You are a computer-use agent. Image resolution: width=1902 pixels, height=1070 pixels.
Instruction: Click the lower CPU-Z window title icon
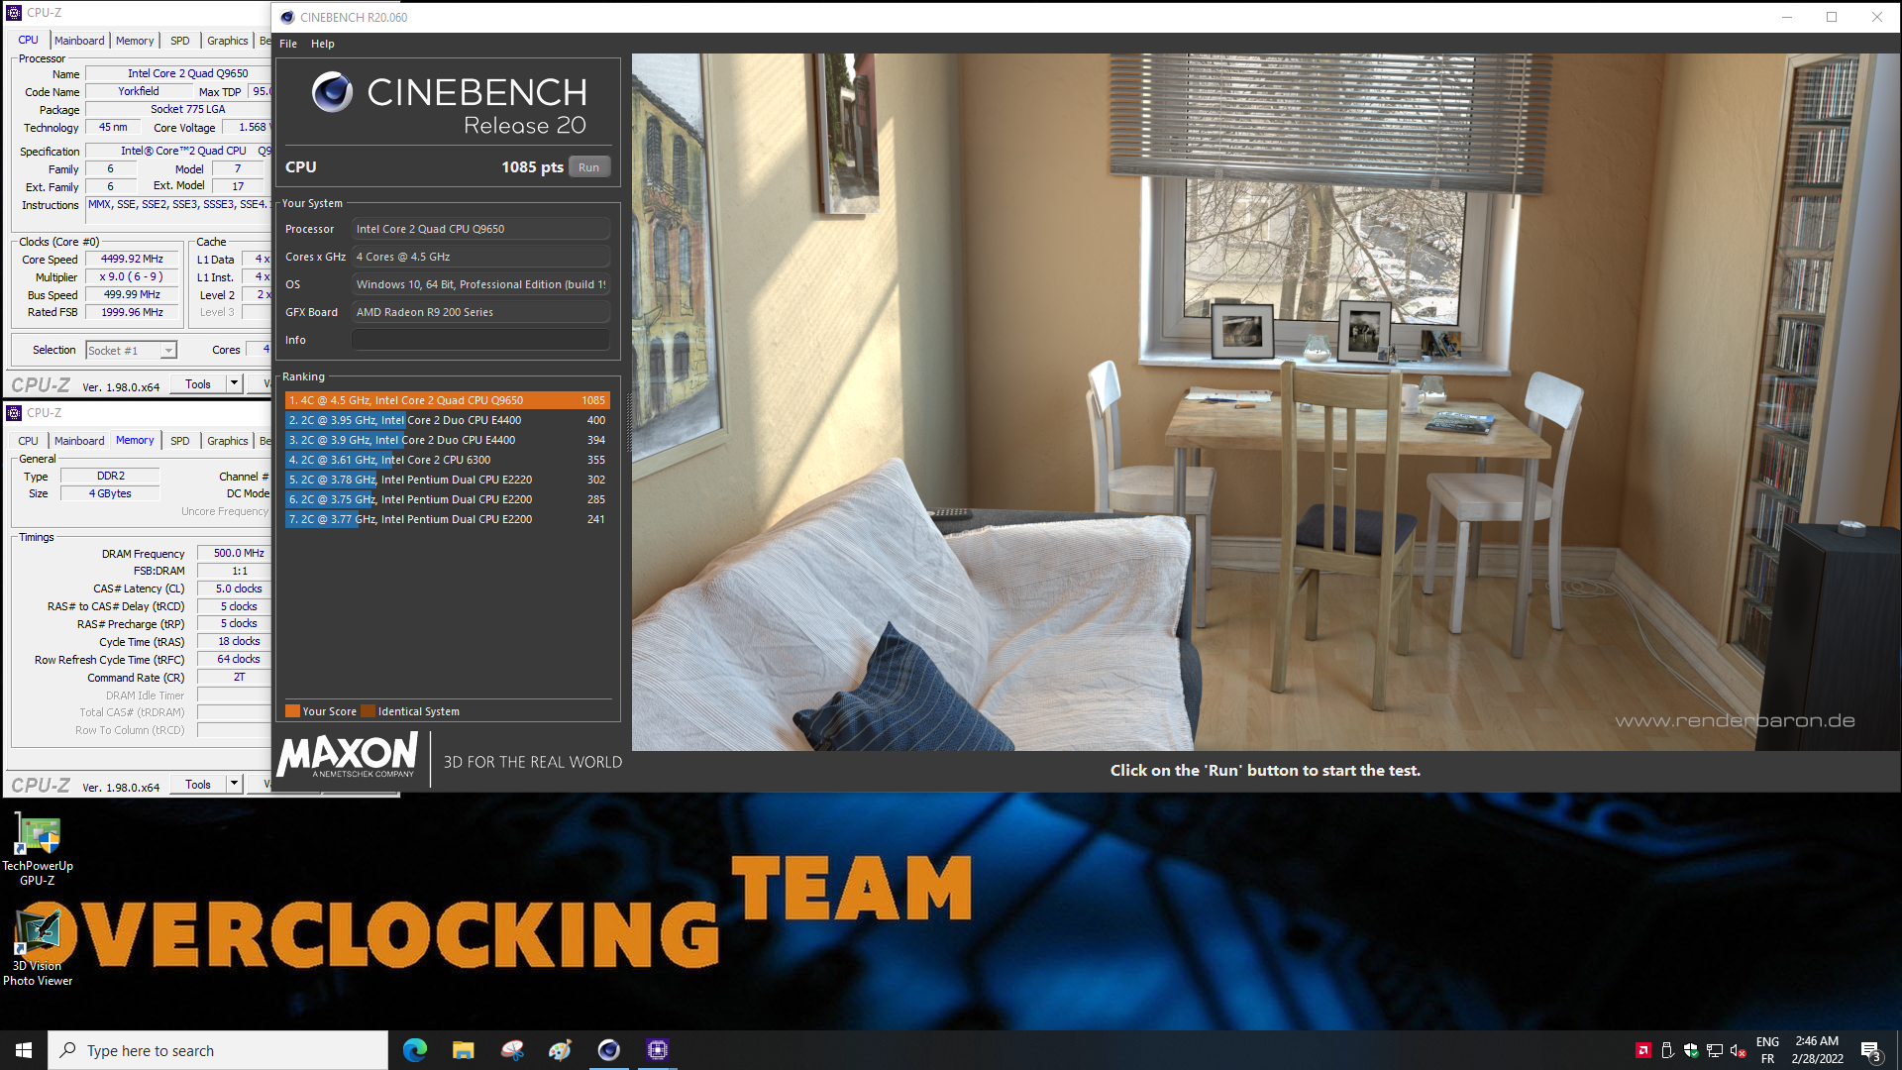tap(14, 413)
